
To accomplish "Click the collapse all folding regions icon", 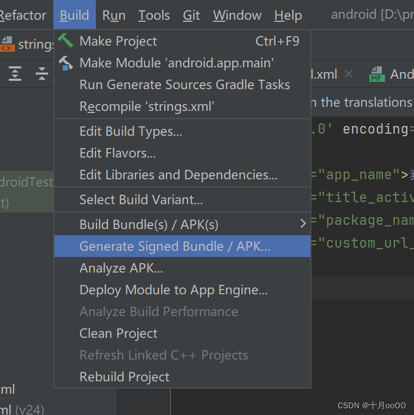I will [41, 74].
